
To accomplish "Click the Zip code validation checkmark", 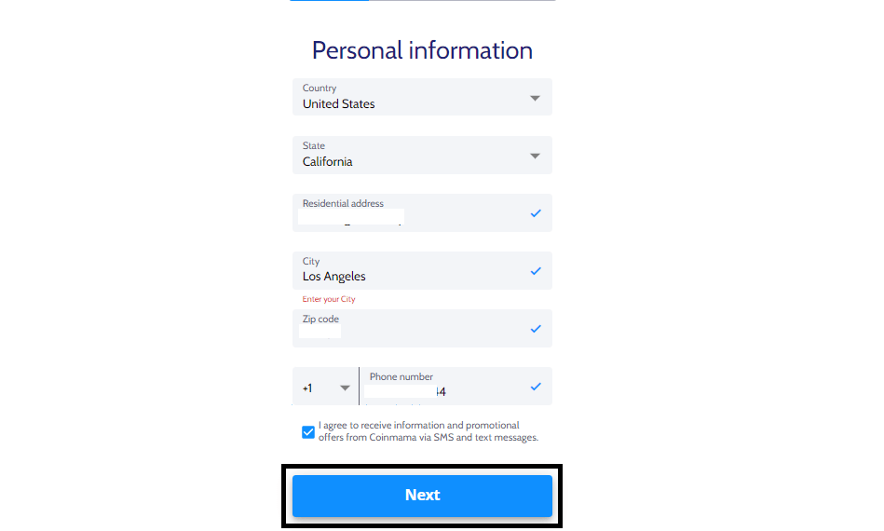I will click(x=536, y=329).
